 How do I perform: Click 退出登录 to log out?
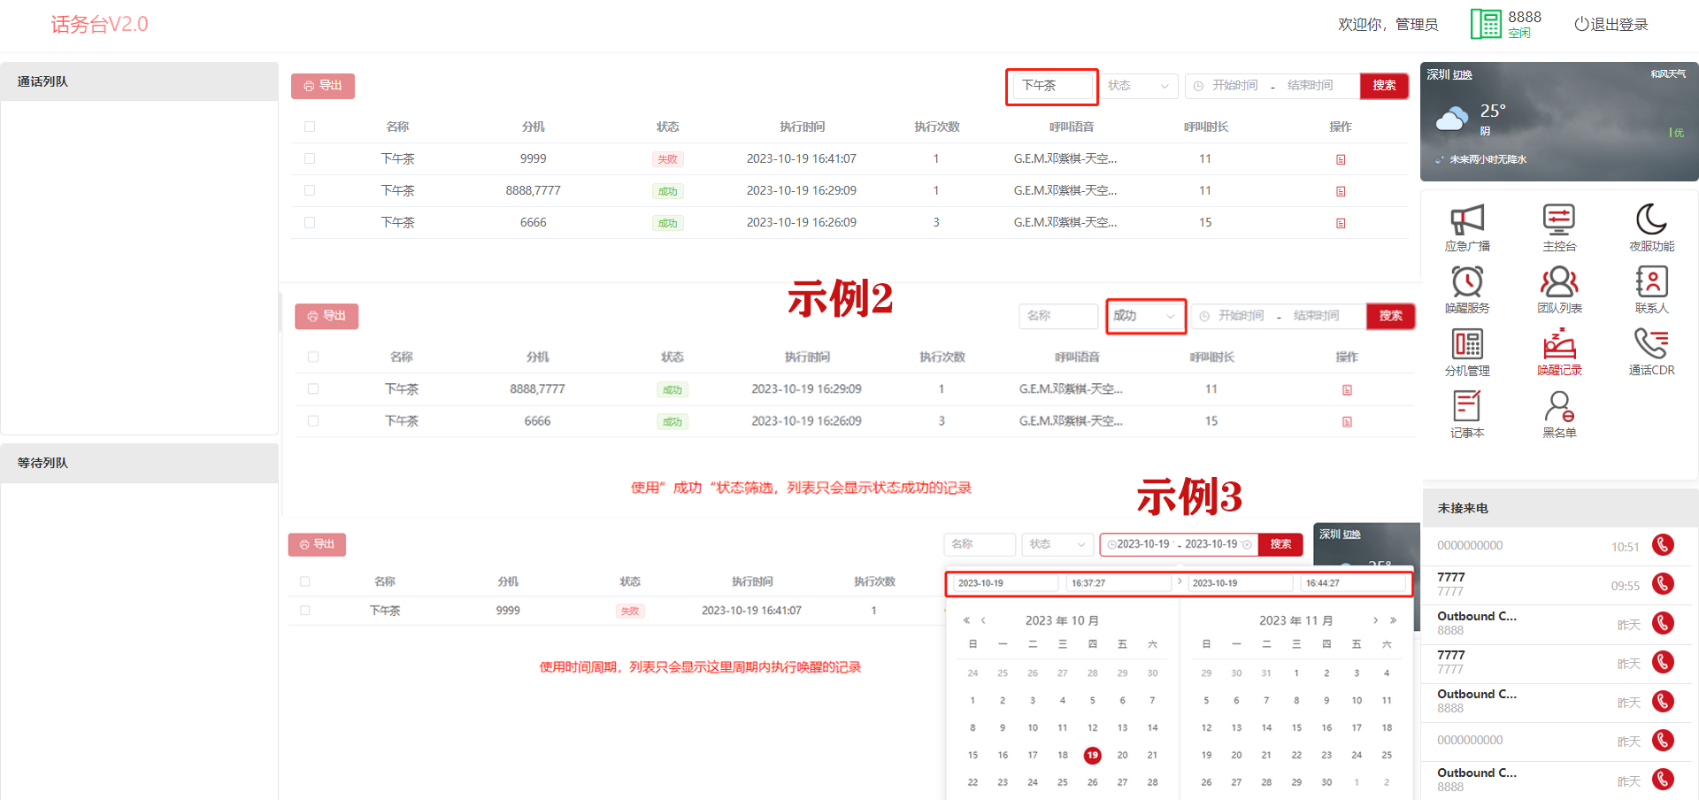[x=1611, y=25]
